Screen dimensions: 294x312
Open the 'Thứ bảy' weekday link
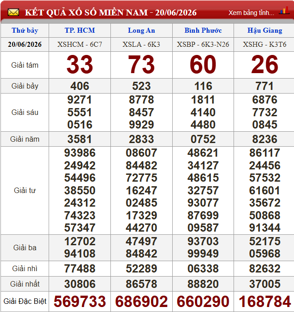pyautogui.click(x=25, y=30)
